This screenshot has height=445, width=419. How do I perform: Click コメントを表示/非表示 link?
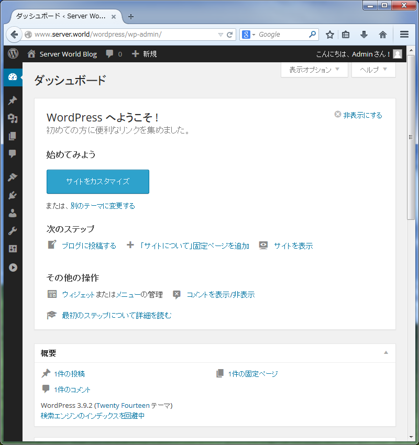tap(220, 295)
